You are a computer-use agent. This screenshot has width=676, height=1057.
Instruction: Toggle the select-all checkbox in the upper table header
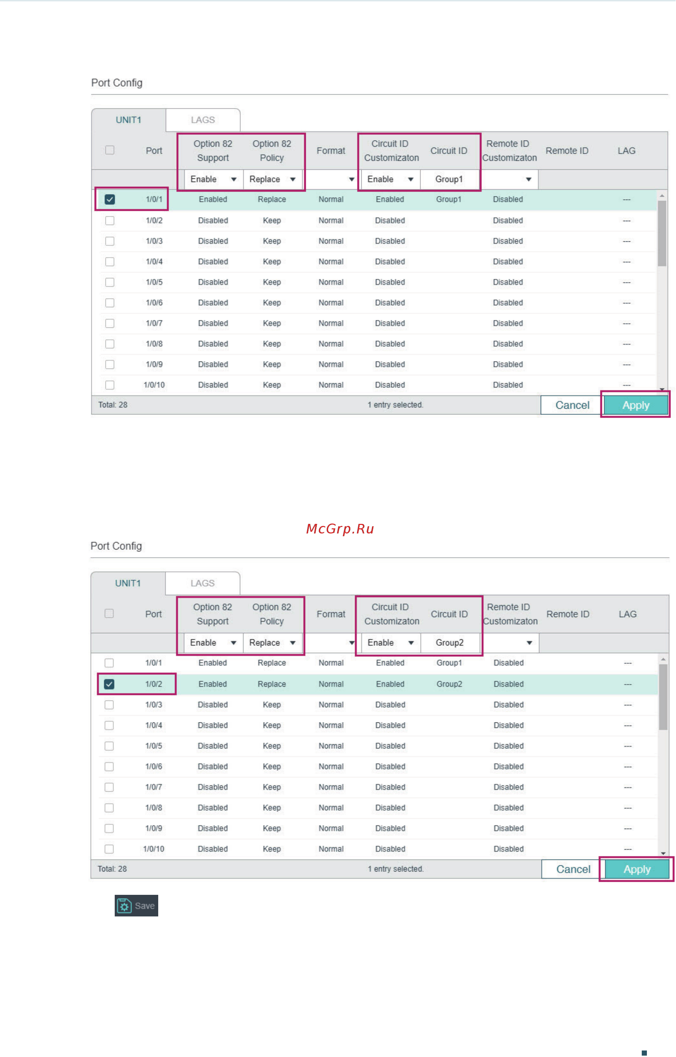[110, 150]
